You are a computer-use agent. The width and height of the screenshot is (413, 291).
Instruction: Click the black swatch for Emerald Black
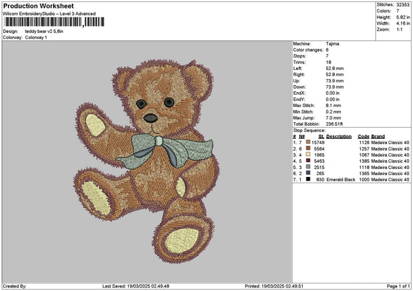pyautogui.click(x=308, y=179)
